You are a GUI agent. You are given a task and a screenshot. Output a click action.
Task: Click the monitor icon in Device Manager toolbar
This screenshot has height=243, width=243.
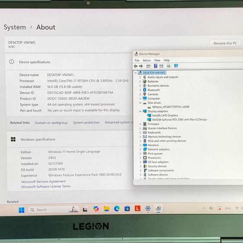[x=176, y=66]
